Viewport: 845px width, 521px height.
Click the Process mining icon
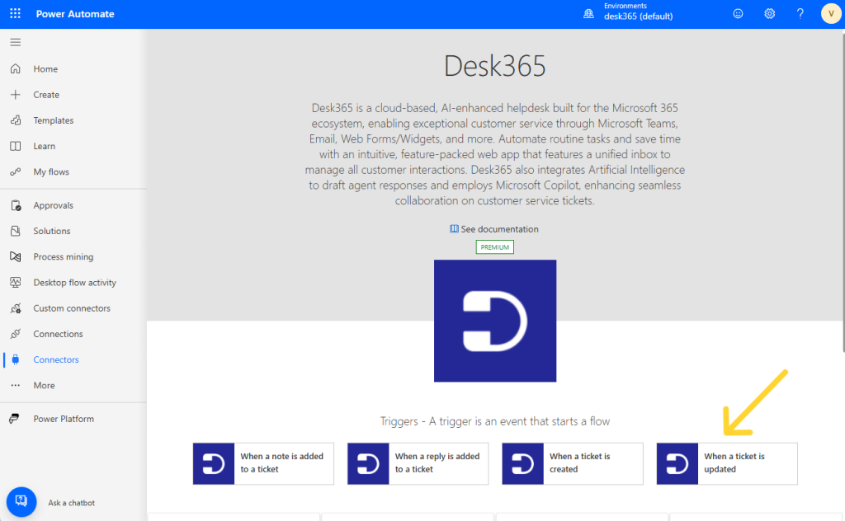(x=15, y=256)
